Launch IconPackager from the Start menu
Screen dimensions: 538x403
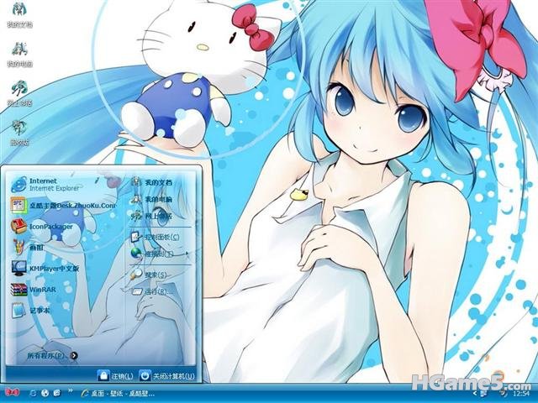coord(42,227)
